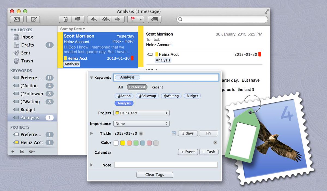The width and height of the screenshot is (327, 191).
Task: Click the Clear Tags button
Action: click(x=155, y=175)
